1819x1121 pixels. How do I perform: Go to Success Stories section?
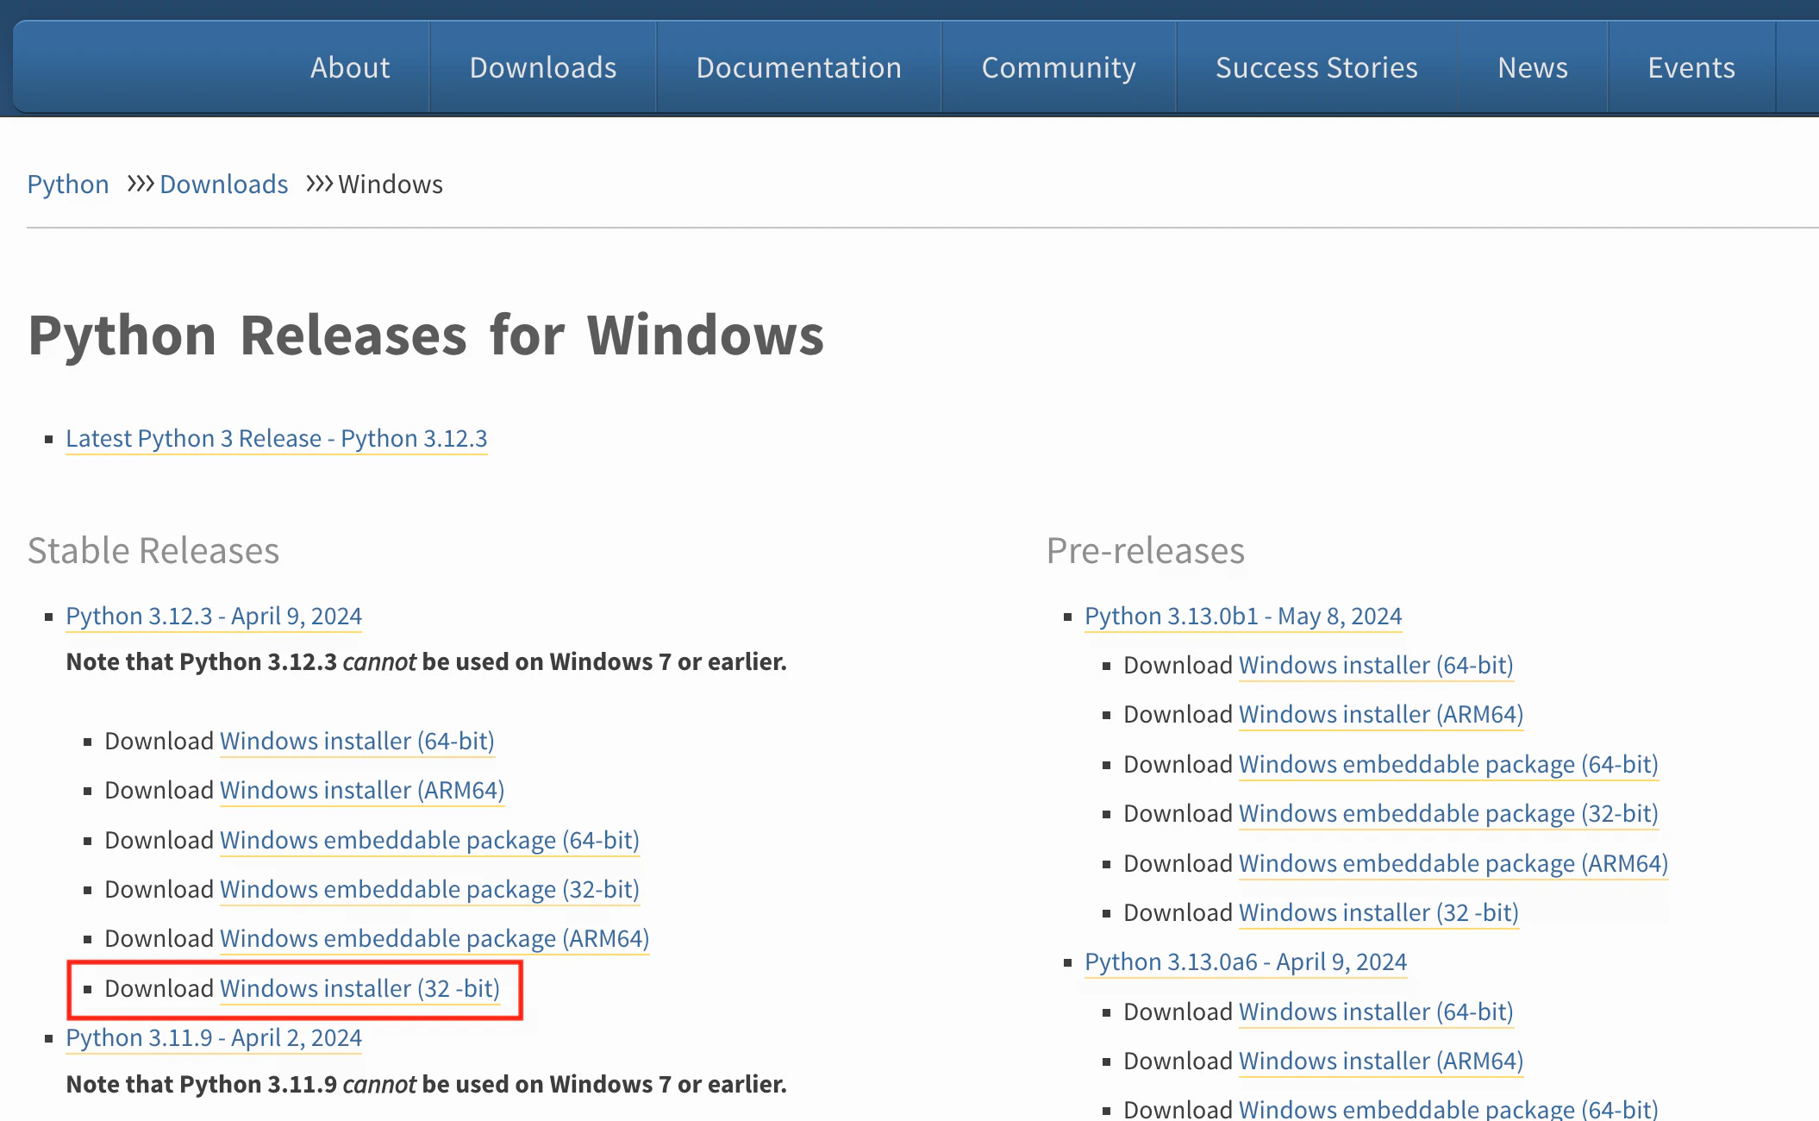[x=1316, y=67]
